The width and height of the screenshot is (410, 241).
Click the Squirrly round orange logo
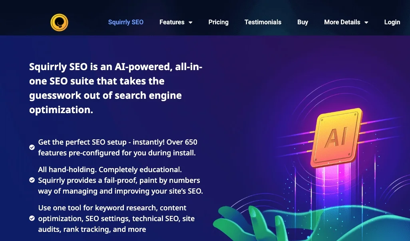59,22
